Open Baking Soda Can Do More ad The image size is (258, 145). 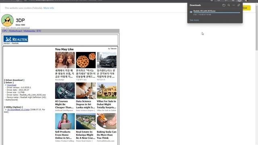click(x=106, y=135)
